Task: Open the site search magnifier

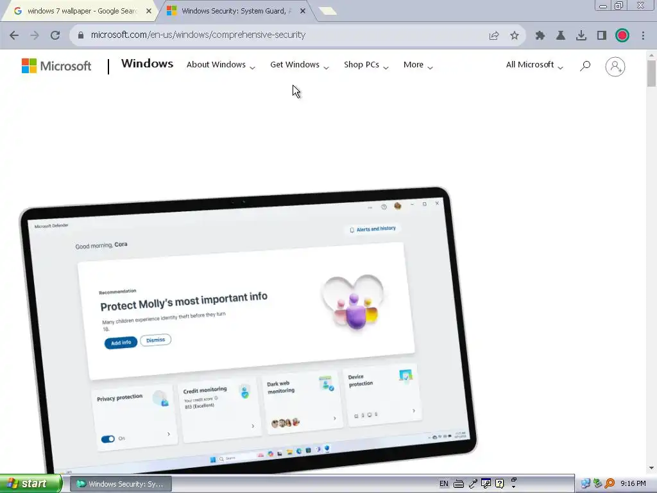Action: point(585,66)
